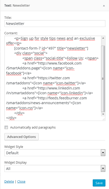Enable Automatically add paragraphs checkbox

[6, 128]
